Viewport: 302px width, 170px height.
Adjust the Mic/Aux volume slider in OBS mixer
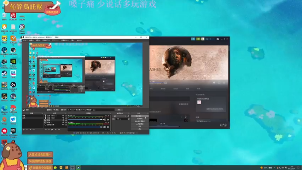point(85,119)
